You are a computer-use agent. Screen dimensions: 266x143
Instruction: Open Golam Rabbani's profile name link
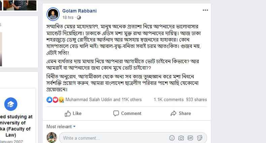click(79, 11)
